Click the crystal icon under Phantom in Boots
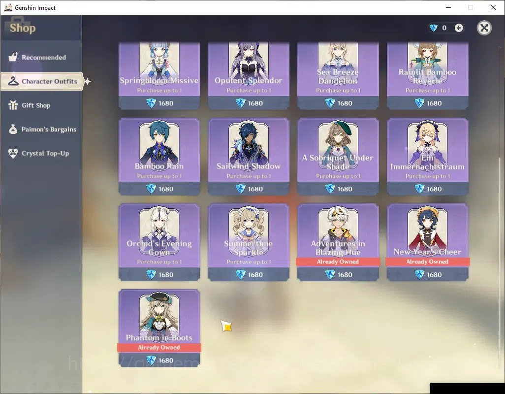 [x=151, y=360]
